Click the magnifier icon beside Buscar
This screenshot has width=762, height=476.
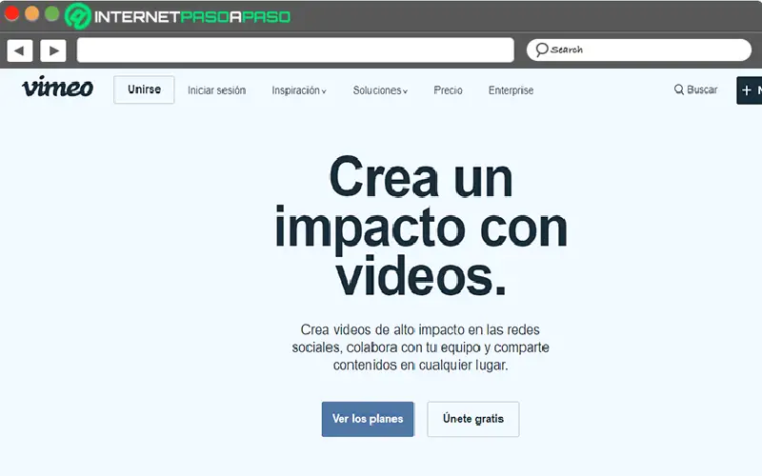click(x=678, y=89)
